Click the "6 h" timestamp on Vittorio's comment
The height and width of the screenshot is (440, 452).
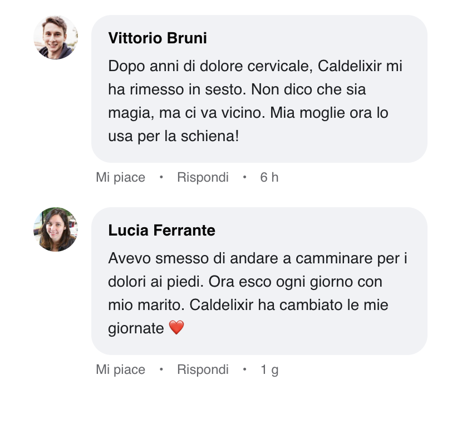click(269, 177)
